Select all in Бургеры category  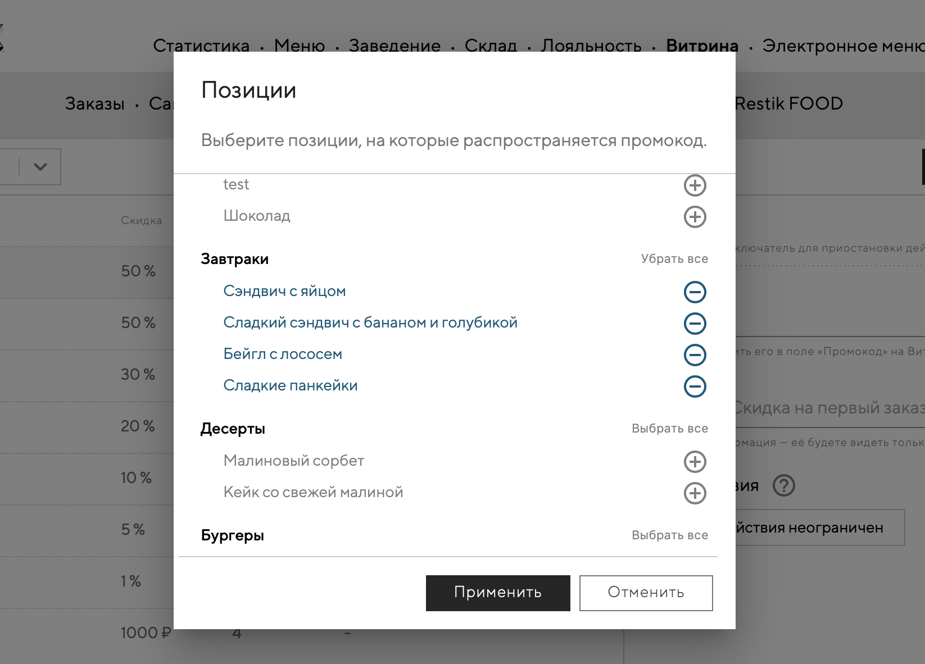(x=669, y=535)
